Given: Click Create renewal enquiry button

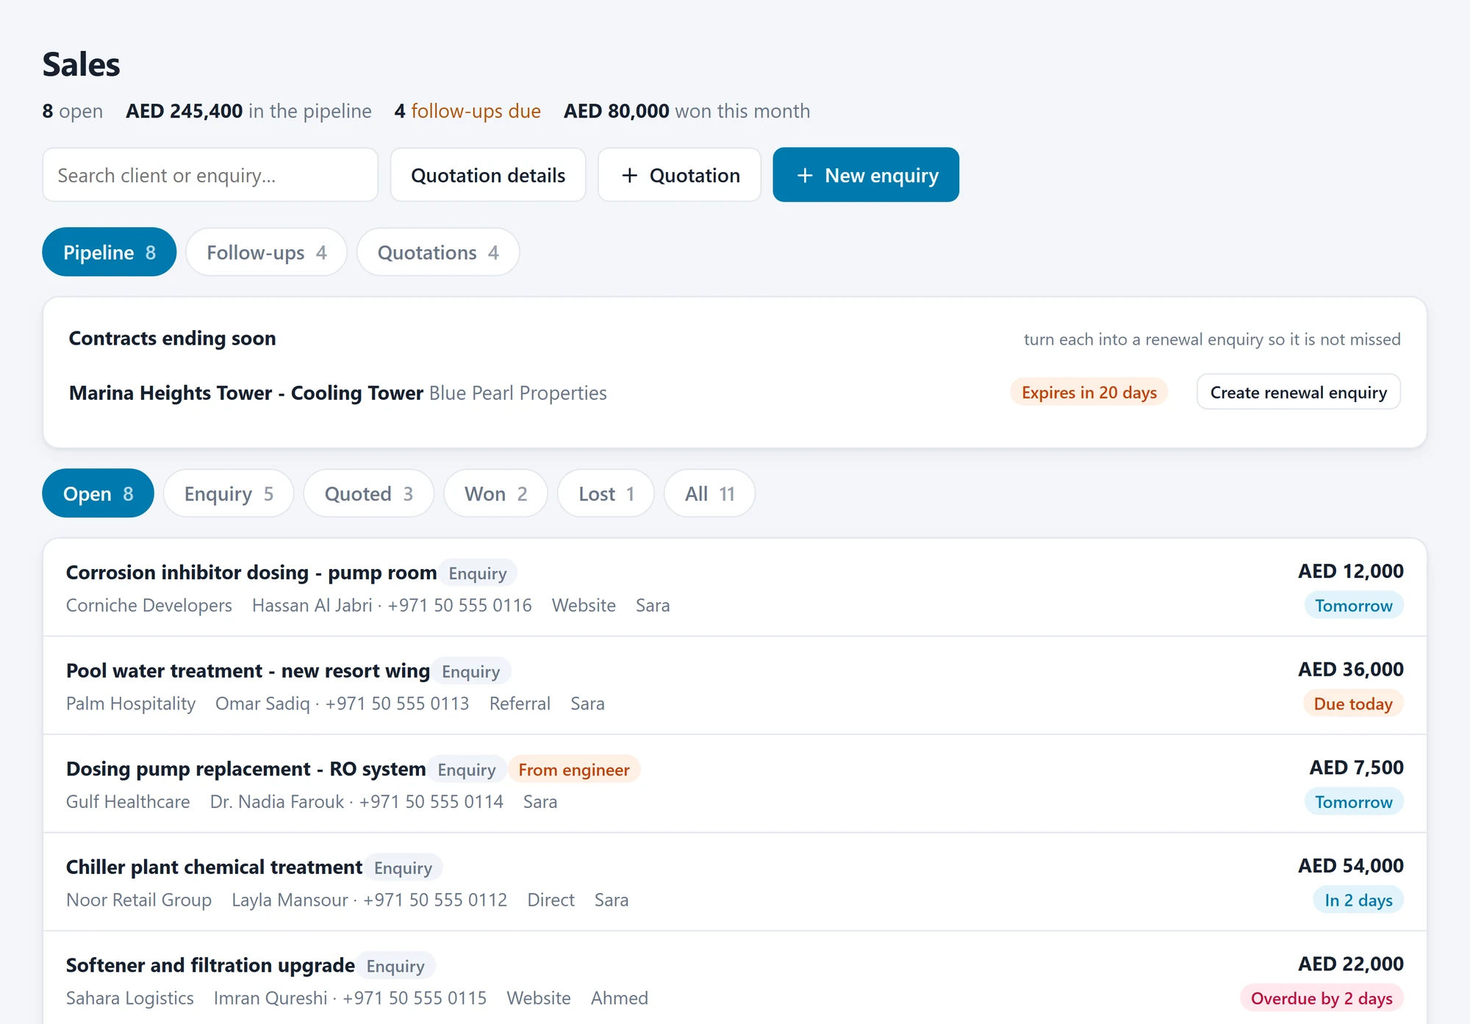Looking at the screenshot, I should coord(1299,393).
